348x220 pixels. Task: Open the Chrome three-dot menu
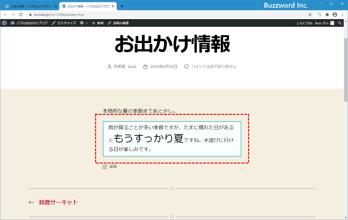point(342,15)
